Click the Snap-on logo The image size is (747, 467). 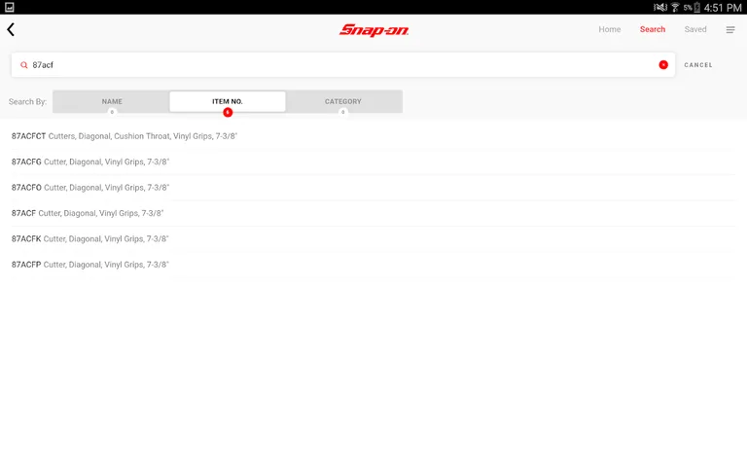tap(373, 30)
